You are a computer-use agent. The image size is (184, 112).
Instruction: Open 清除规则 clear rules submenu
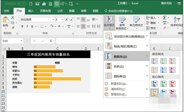(127, 89)
